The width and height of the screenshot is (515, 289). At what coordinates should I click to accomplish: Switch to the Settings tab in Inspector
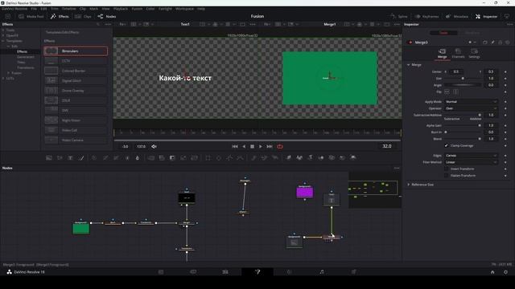pos(474,54)
